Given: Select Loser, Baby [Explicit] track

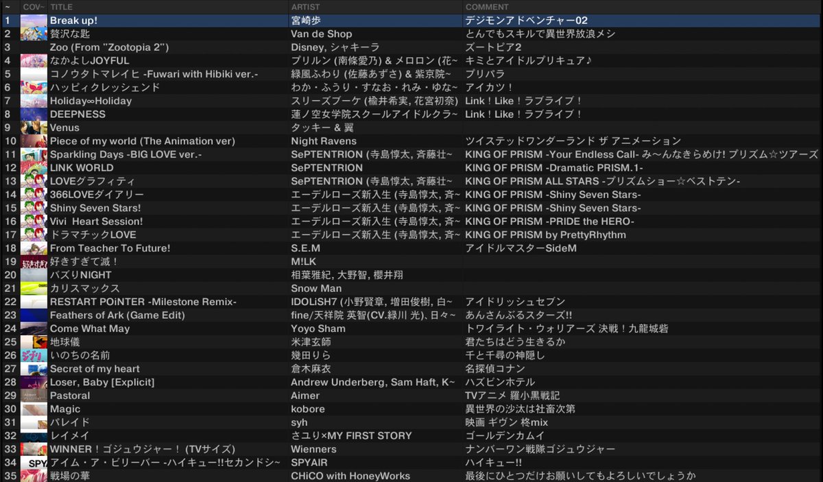Looking at the screenshot, I should (102, 382).
